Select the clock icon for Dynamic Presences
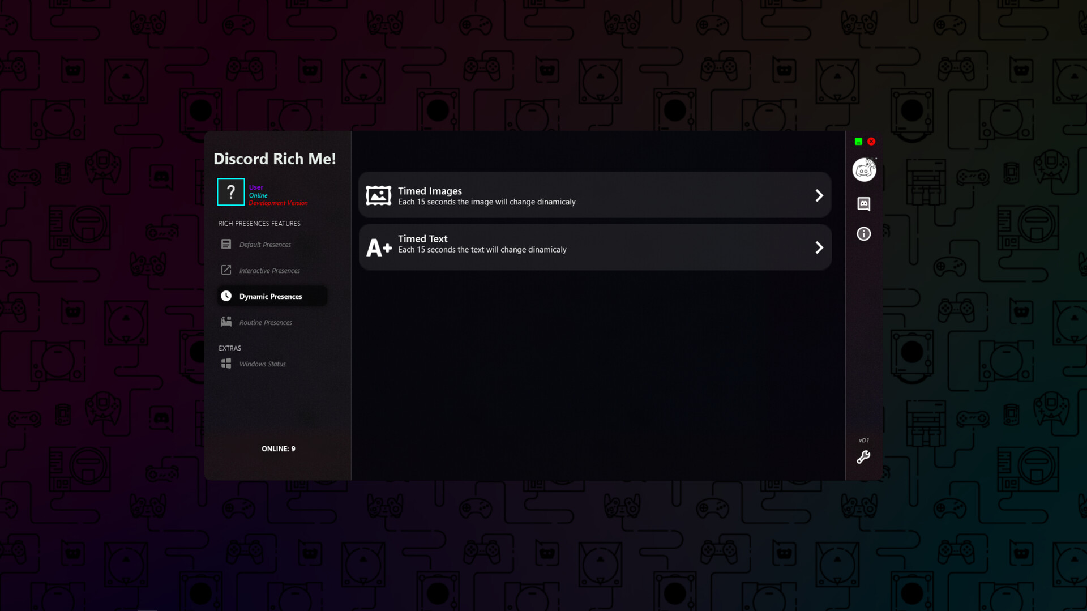This screenshot has height=611, width=1087. click(x=226, y=295)
